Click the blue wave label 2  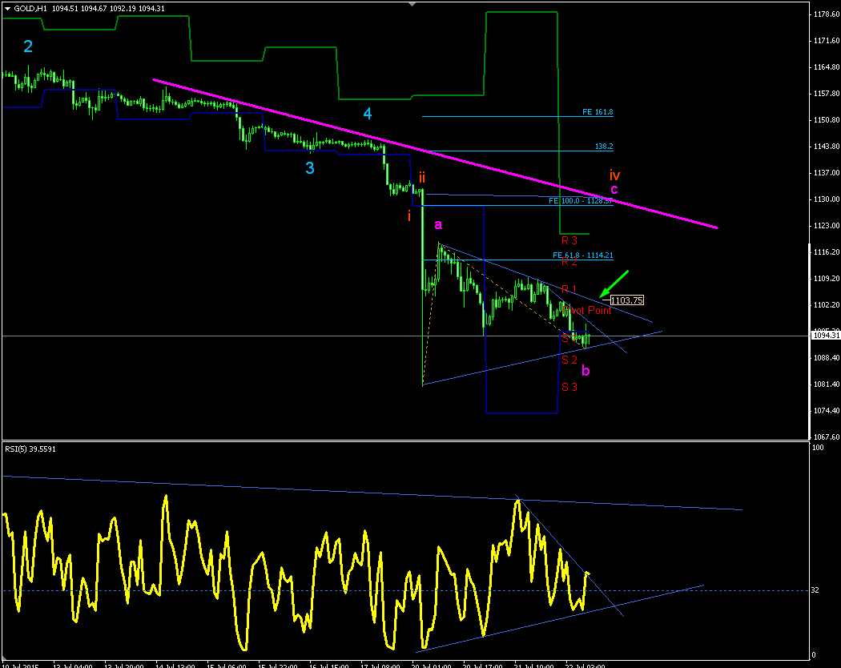pyautogui.click(x=28, y=46)
